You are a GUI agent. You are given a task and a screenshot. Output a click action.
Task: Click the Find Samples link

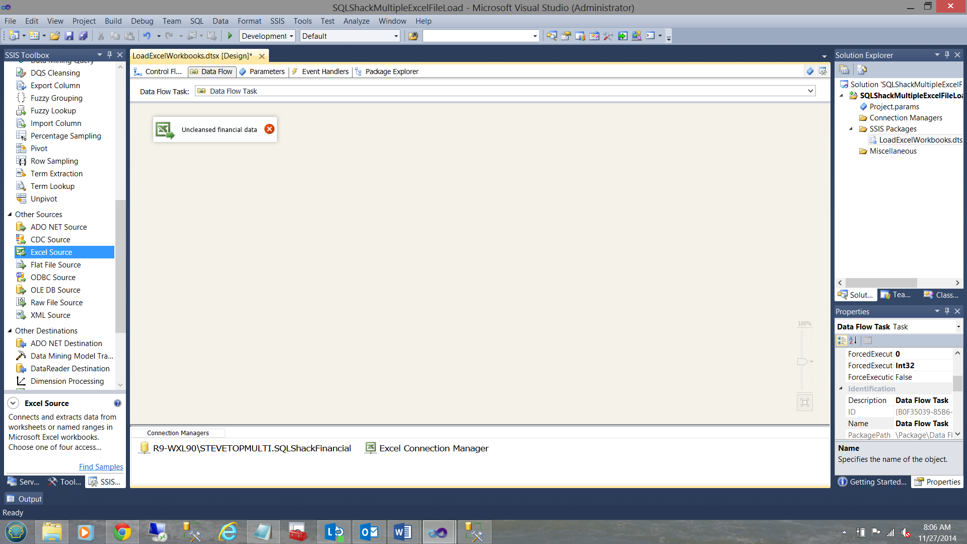click(101, 466)
